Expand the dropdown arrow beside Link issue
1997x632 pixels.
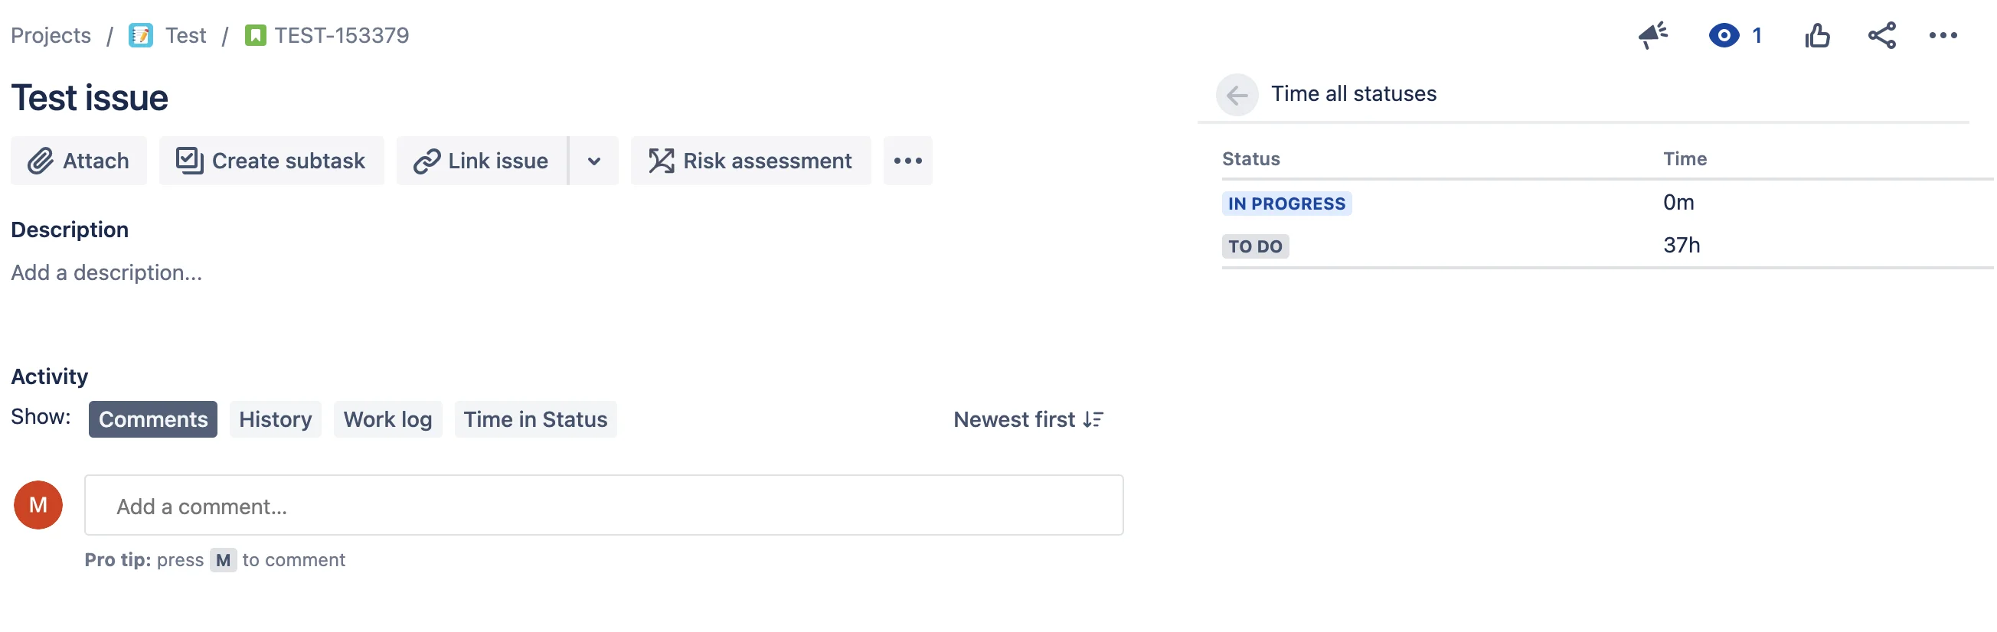(594, 161)
